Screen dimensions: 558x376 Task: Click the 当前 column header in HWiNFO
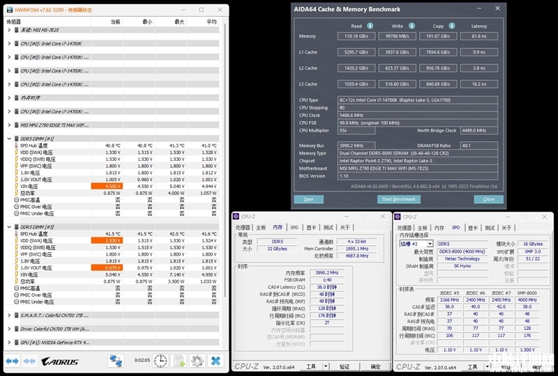107,22
